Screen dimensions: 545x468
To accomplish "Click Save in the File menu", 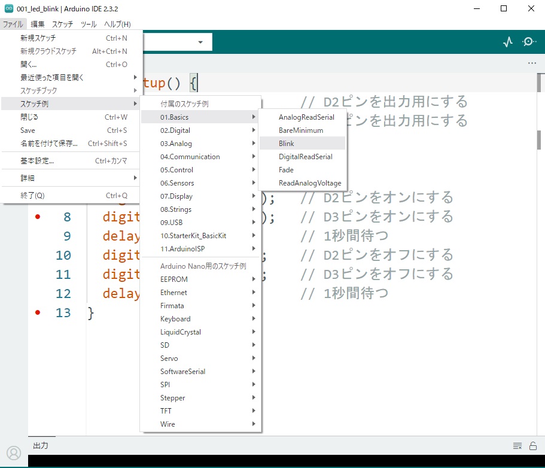I will (71, 130).
